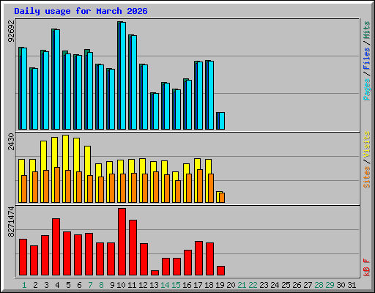Click day 10 on the x-axis
Screen dimensions: 375x293
pos(121,285)
